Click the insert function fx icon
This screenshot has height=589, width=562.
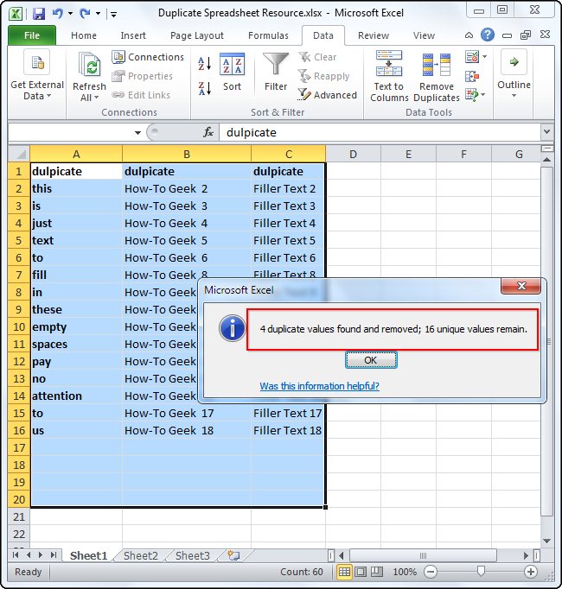click(x=208, y=132)
